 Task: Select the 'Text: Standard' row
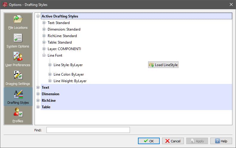[58, 23]
